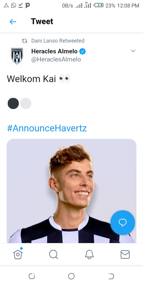Open the tweet's player photo

[x=71, y=191]
